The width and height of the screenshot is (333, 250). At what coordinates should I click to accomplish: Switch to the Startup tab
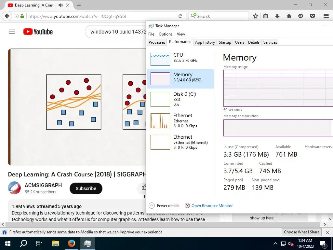pos(225,42)
